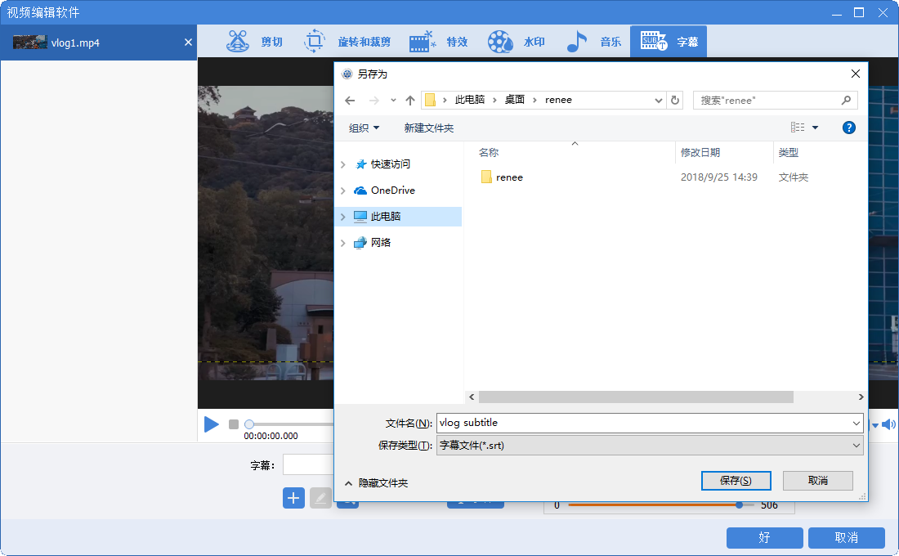
Task: Click the stop button beside play
Action: coord(234,424)
